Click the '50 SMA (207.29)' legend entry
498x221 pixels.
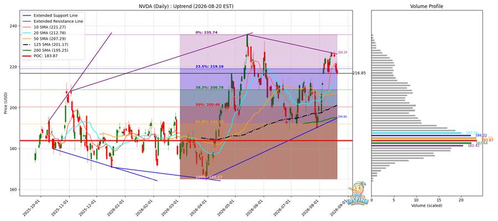[x=44, y=39]
